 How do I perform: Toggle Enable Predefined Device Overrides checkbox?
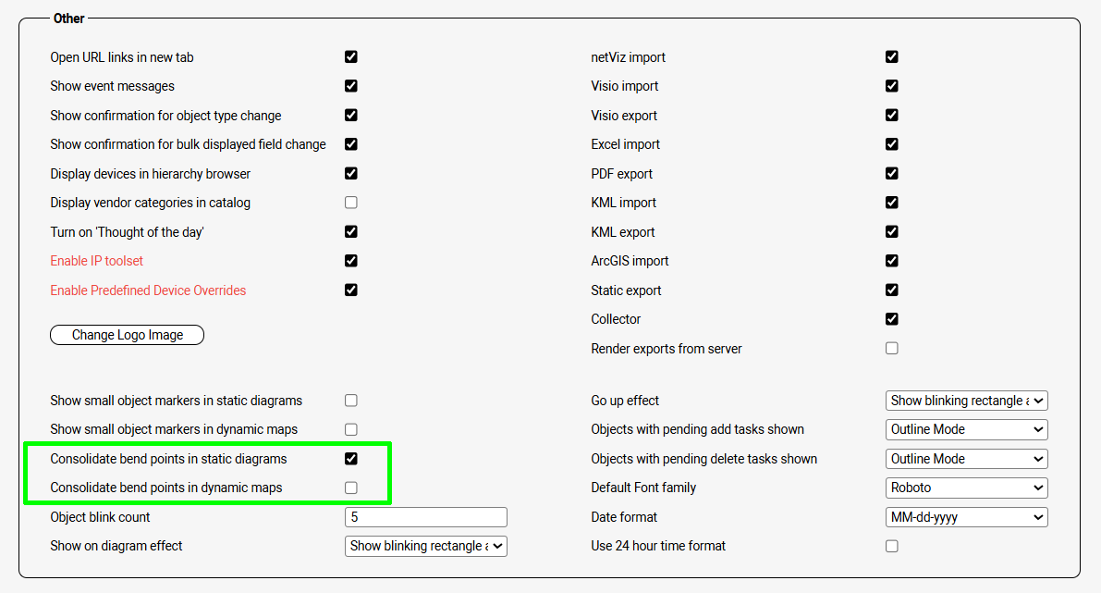(x=351, y=290)
